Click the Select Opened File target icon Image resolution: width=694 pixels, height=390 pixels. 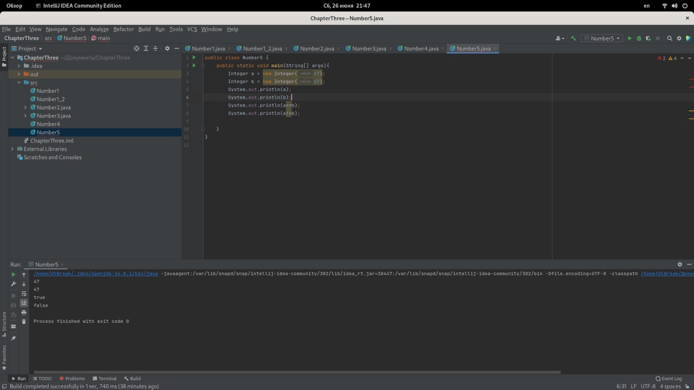(x=137, y=49)
